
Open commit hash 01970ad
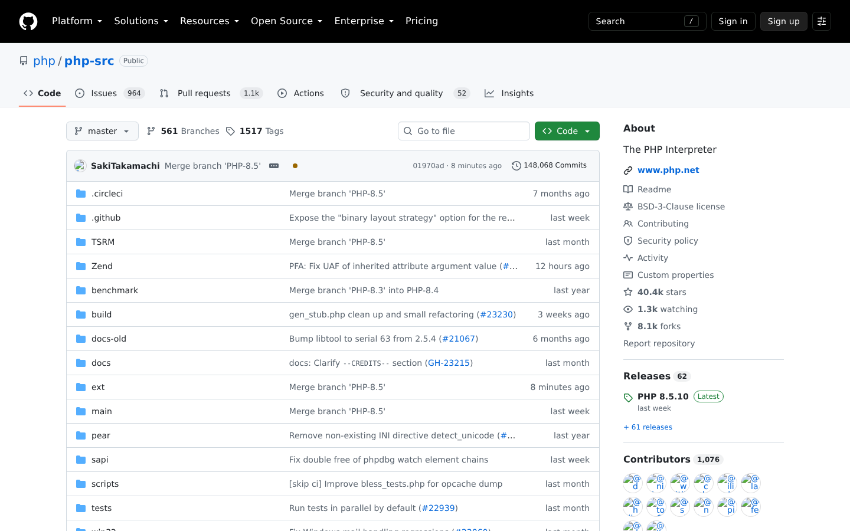click(x=429, y=166)
